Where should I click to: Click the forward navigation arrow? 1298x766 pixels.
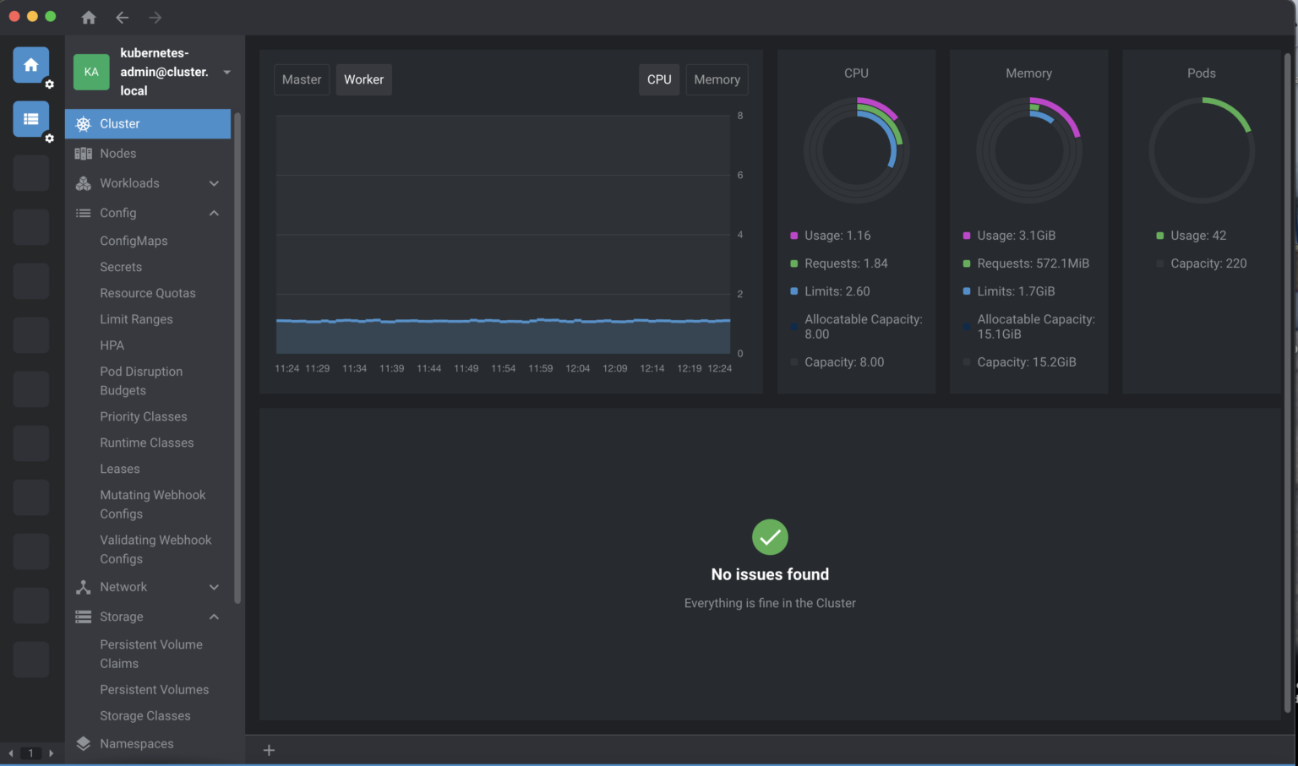pyautogui.click(x=155, y=17)
